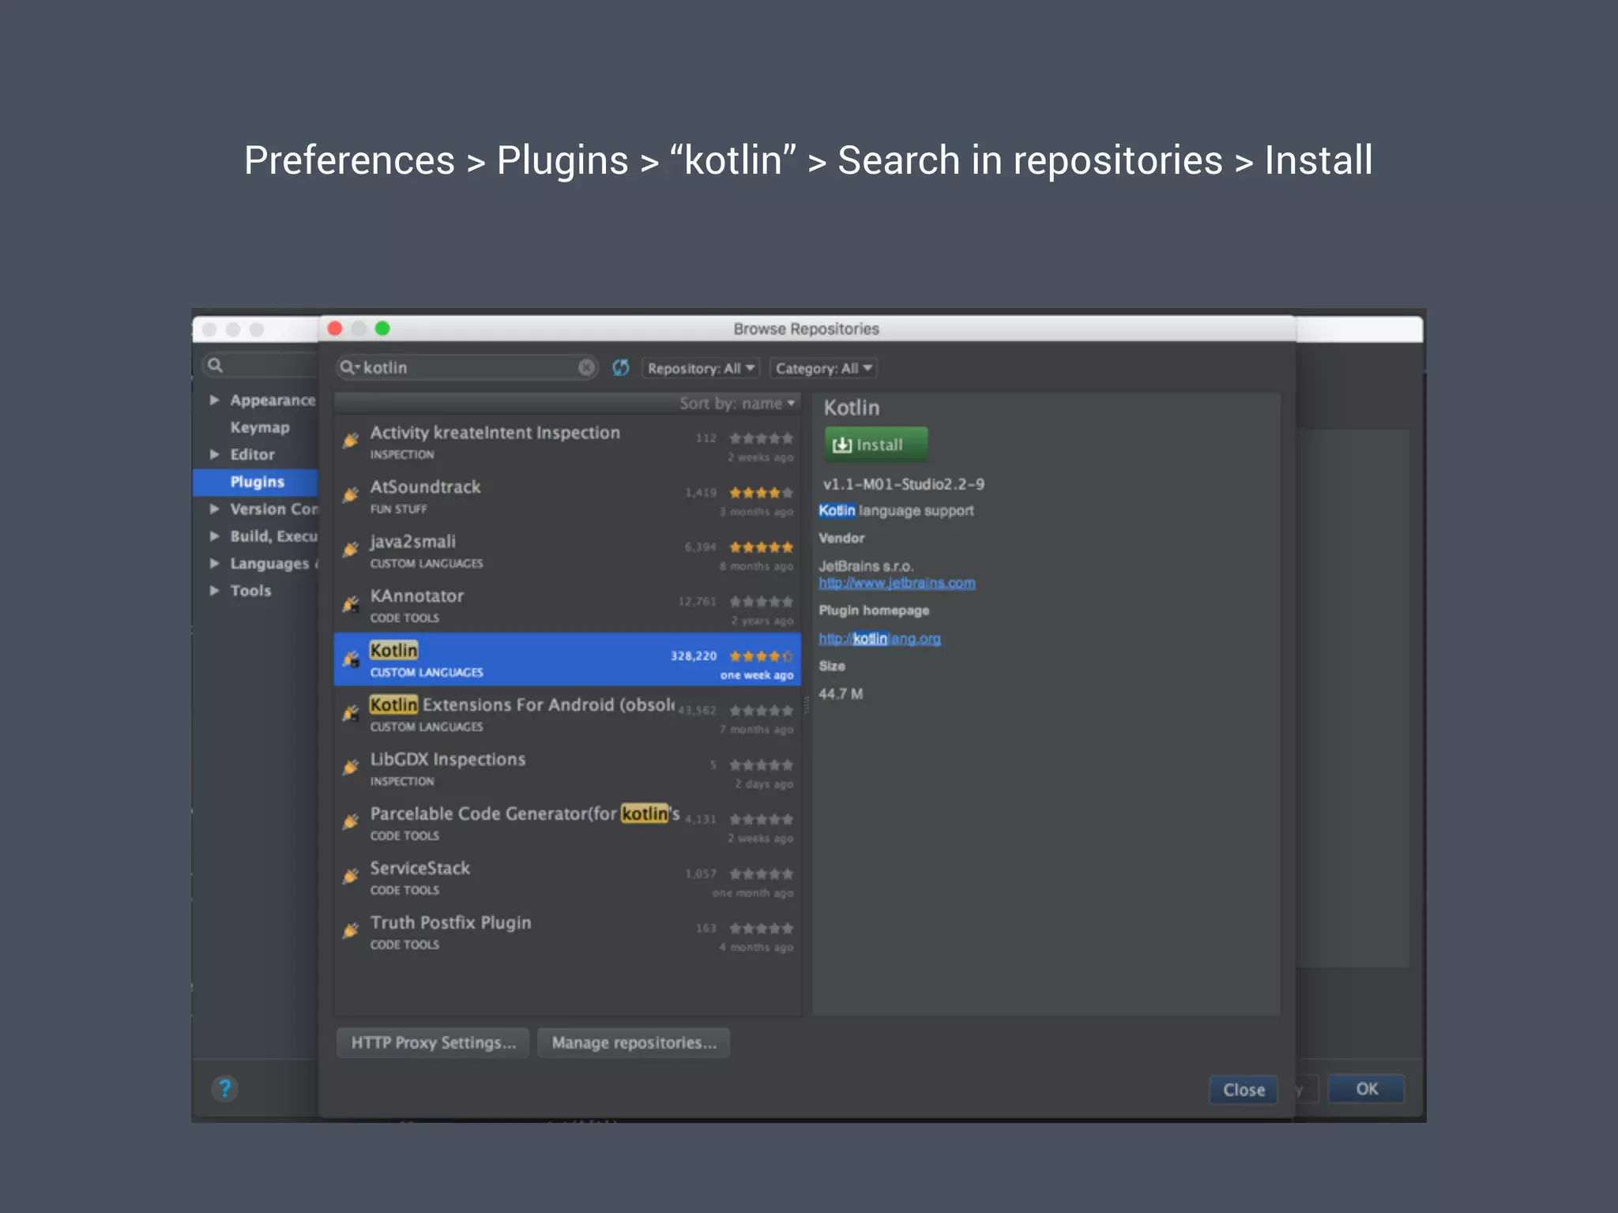This screenshot has width=1618, height=1213.
Task: Open the jetbrains.com vendor link
Action: click(897, 583)
